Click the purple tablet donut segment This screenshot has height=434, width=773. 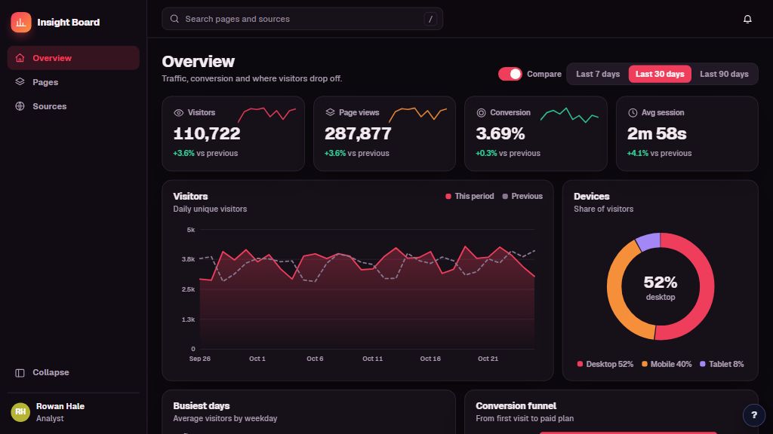point(648,242)
